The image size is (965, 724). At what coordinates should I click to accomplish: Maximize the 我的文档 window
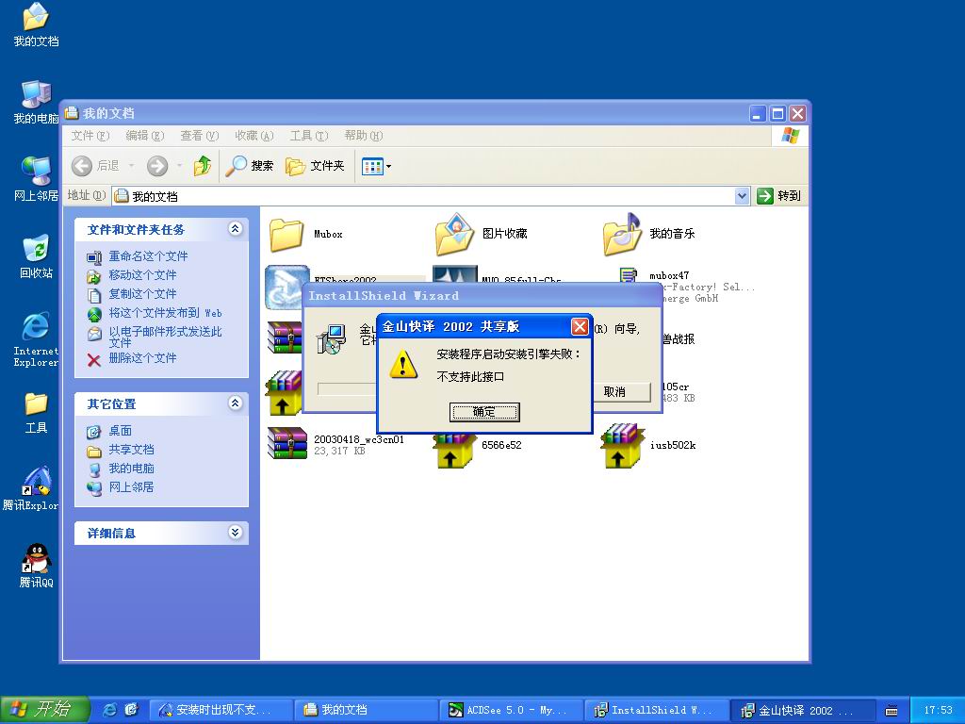[x=777, y=113]
